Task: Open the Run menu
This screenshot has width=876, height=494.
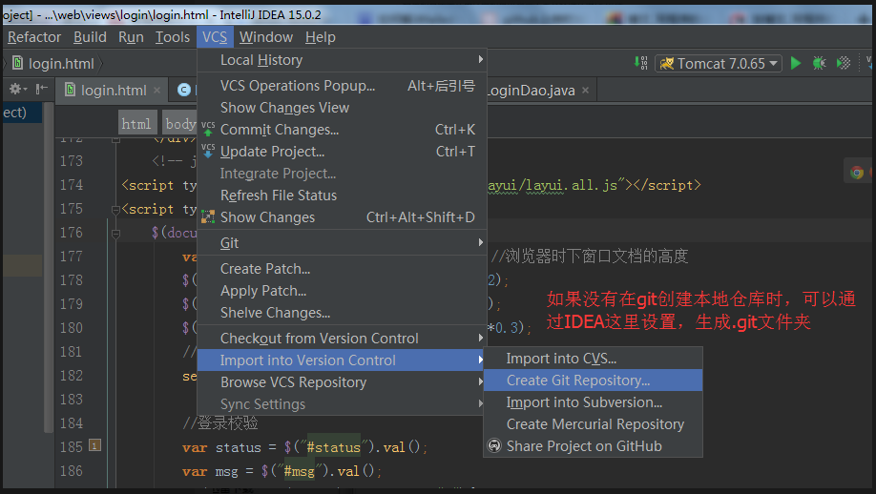Action: pos(131,37)
